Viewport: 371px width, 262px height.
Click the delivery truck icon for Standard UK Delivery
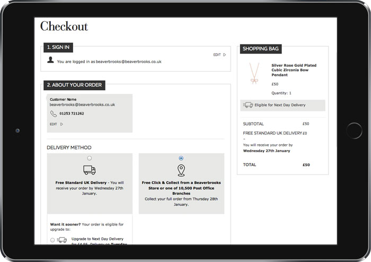89,170
